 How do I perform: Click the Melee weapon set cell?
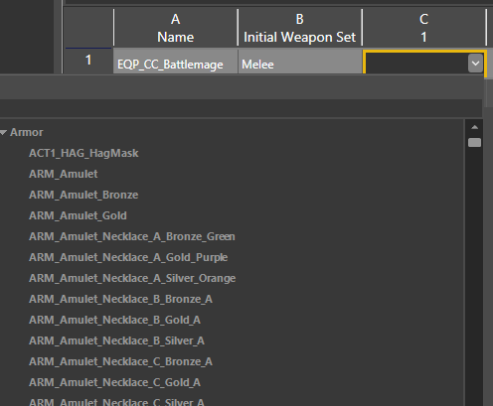pos(300,62)
